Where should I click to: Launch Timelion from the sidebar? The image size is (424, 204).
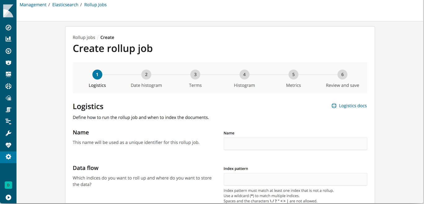pyautogui.click(x=8, y=63)
